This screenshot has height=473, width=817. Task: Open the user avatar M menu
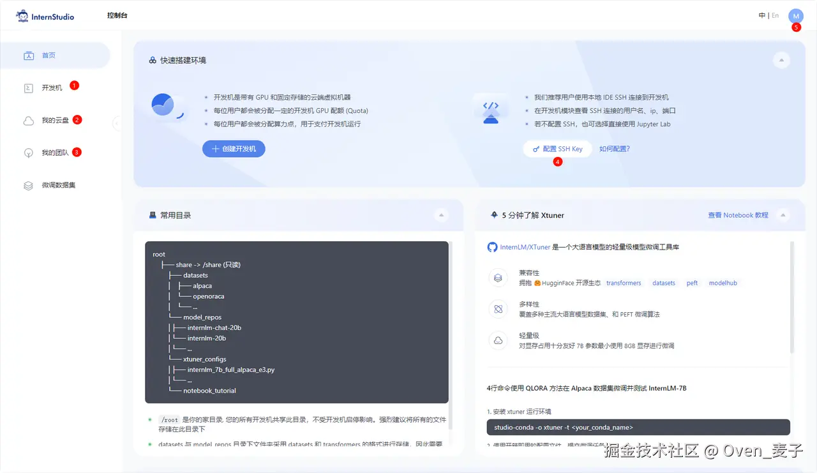[x=795, y=16]
